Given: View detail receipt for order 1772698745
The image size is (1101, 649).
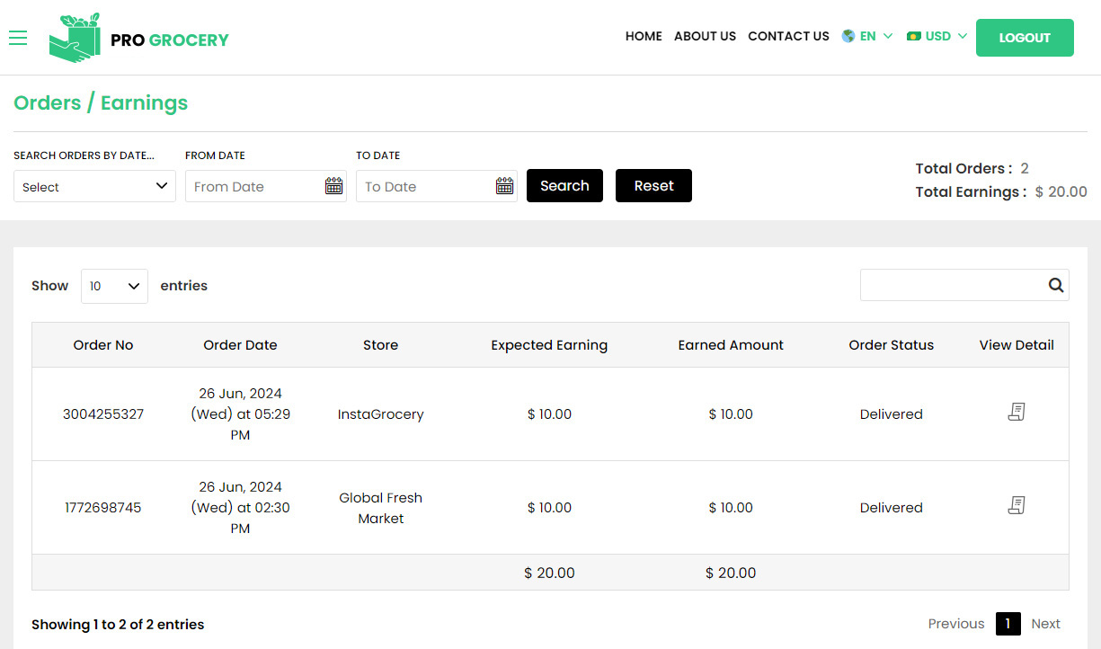Looking at the screenshot, I should pos(1017,506).
